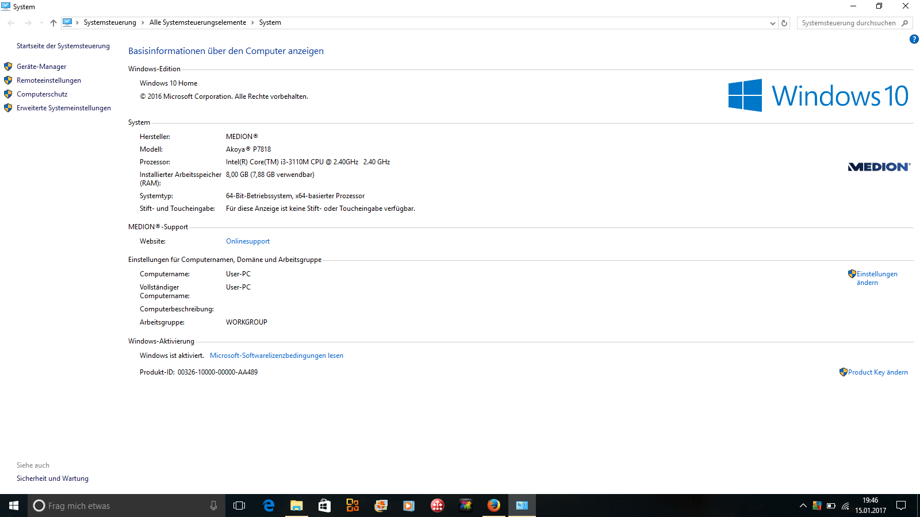Screen dimensions: 920x517
Task: Open Geräte-Manager from the sidebar
Action: [41, 67]
